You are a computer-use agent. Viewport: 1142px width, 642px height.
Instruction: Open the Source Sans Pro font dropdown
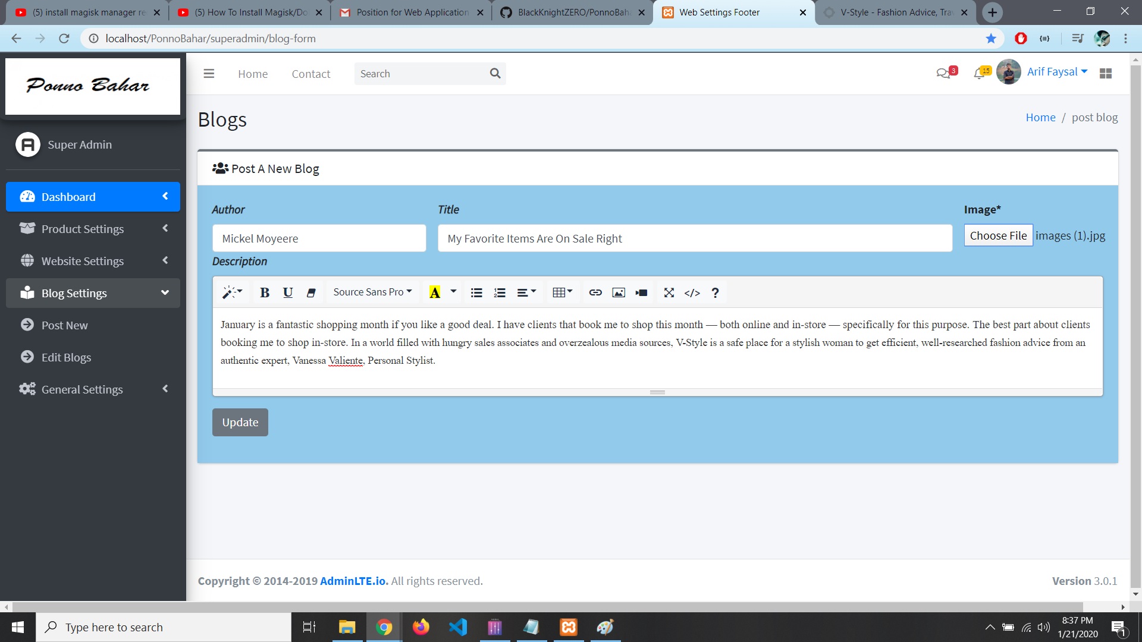(372, 292)
